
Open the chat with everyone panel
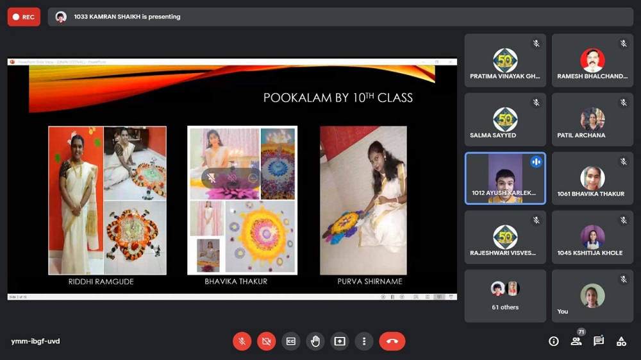pos(599,341)
